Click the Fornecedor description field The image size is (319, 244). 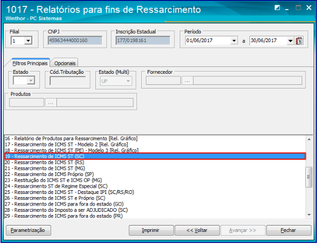tap(248, 81)
